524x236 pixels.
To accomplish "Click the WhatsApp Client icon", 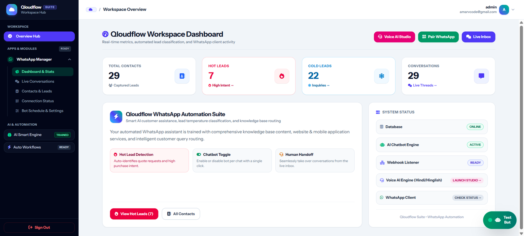I will [382, 198].
